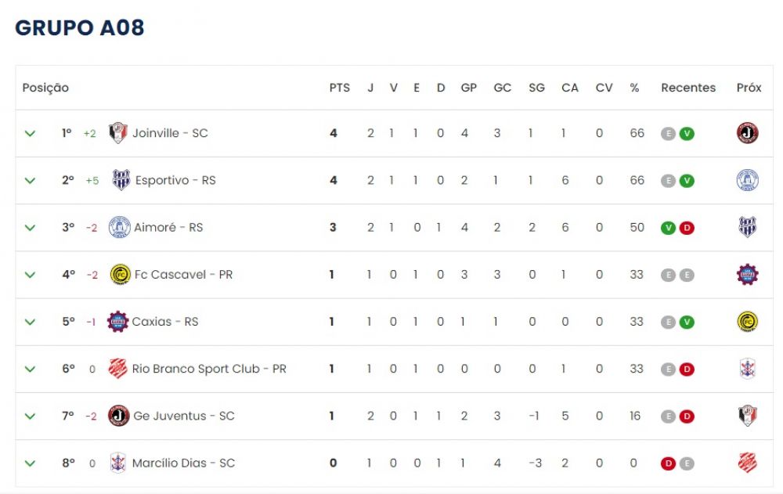Click red D result badge in Marcílio Dias row
The height and width of the screenshot is (494, 783).
(668, 464)
